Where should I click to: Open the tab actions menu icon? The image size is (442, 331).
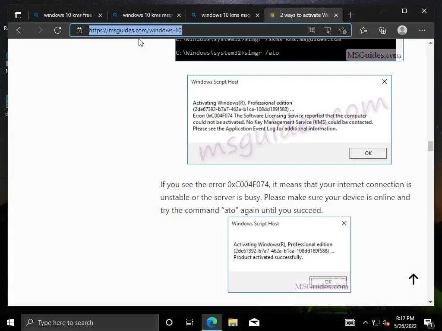coord(18,15)
